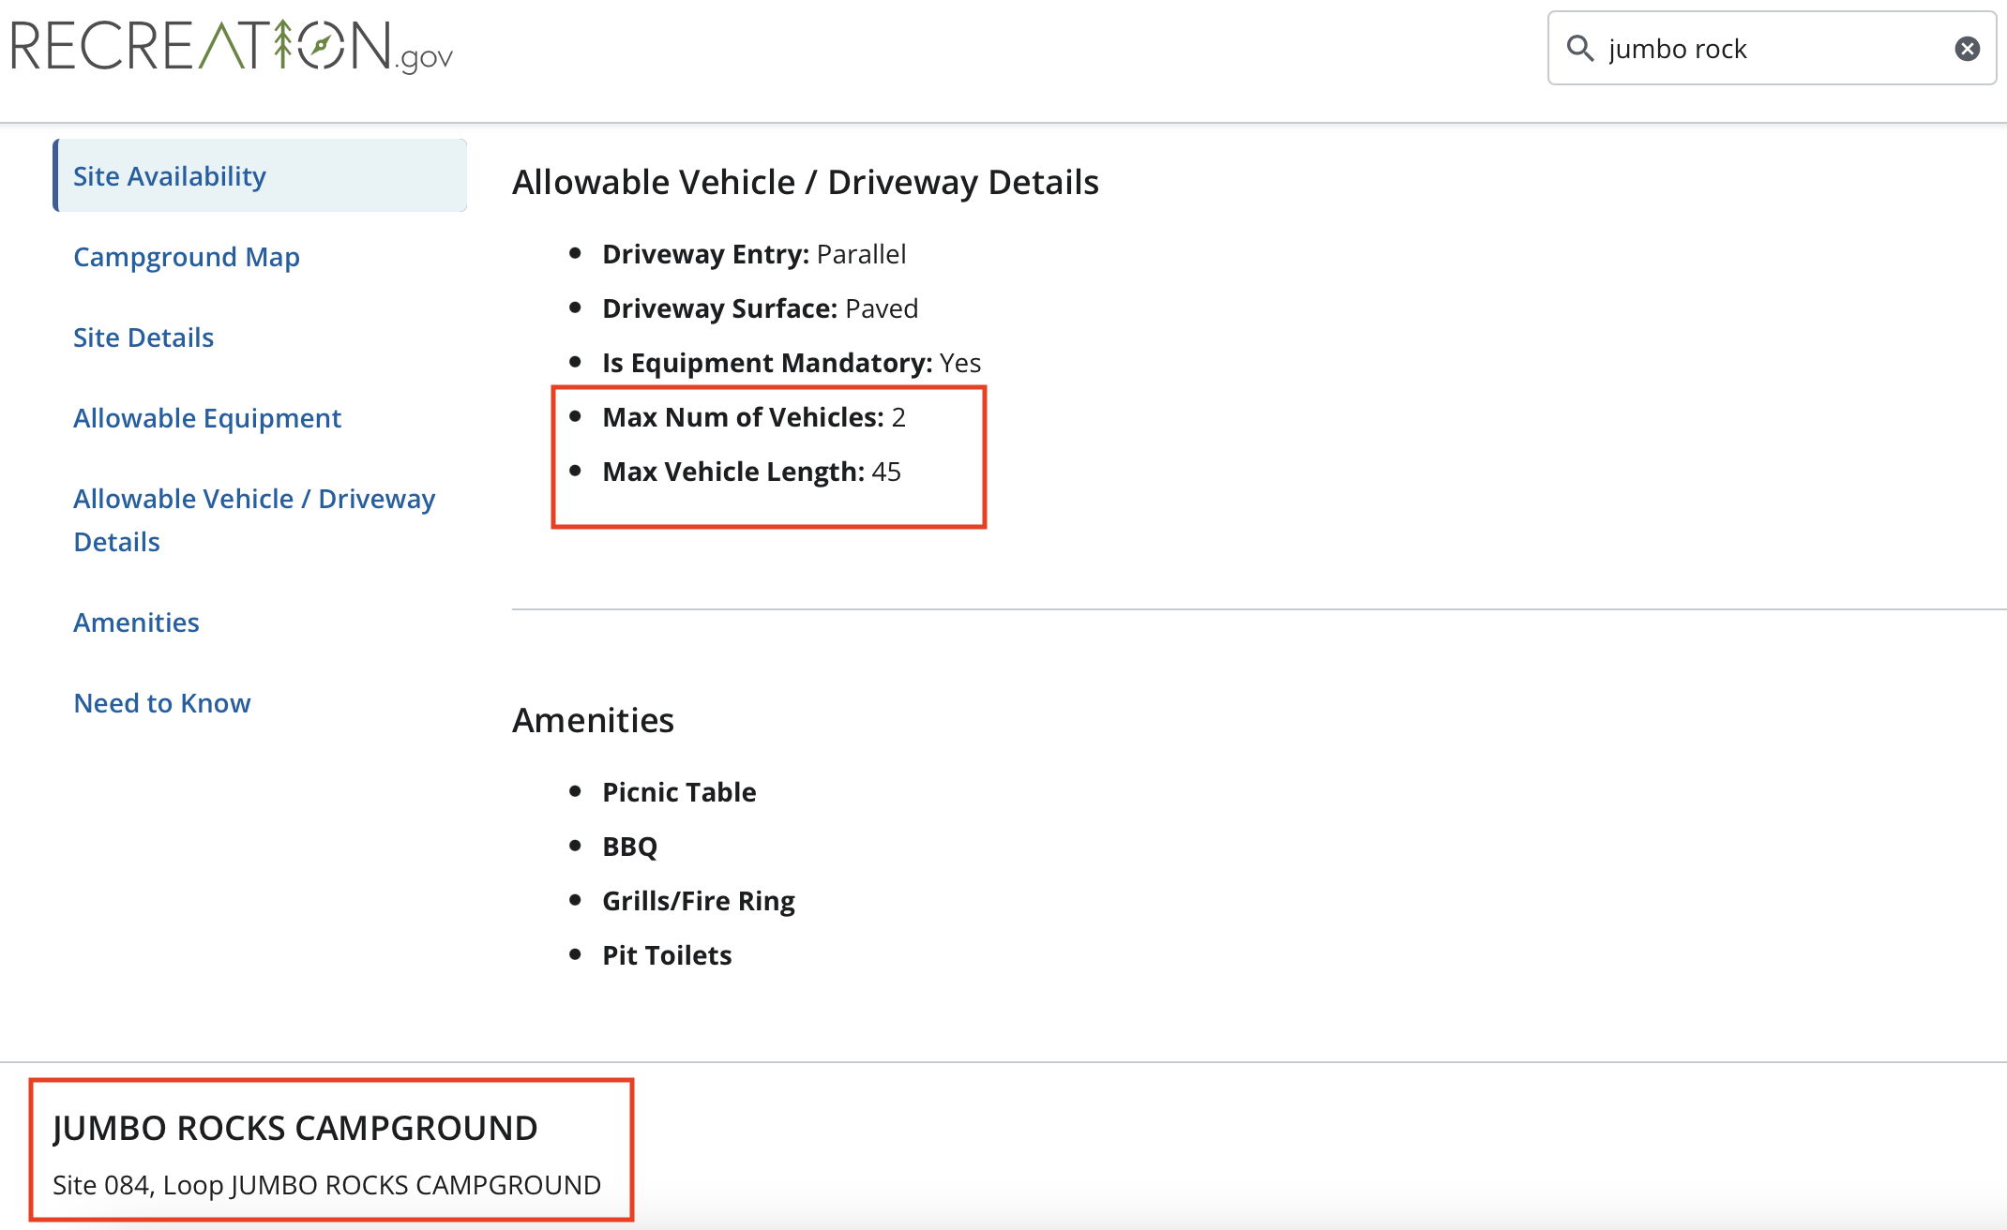Screen dimensions: 2007x1230
Task: Open the Campground Map sidebar link
Action: pos(186,257)
